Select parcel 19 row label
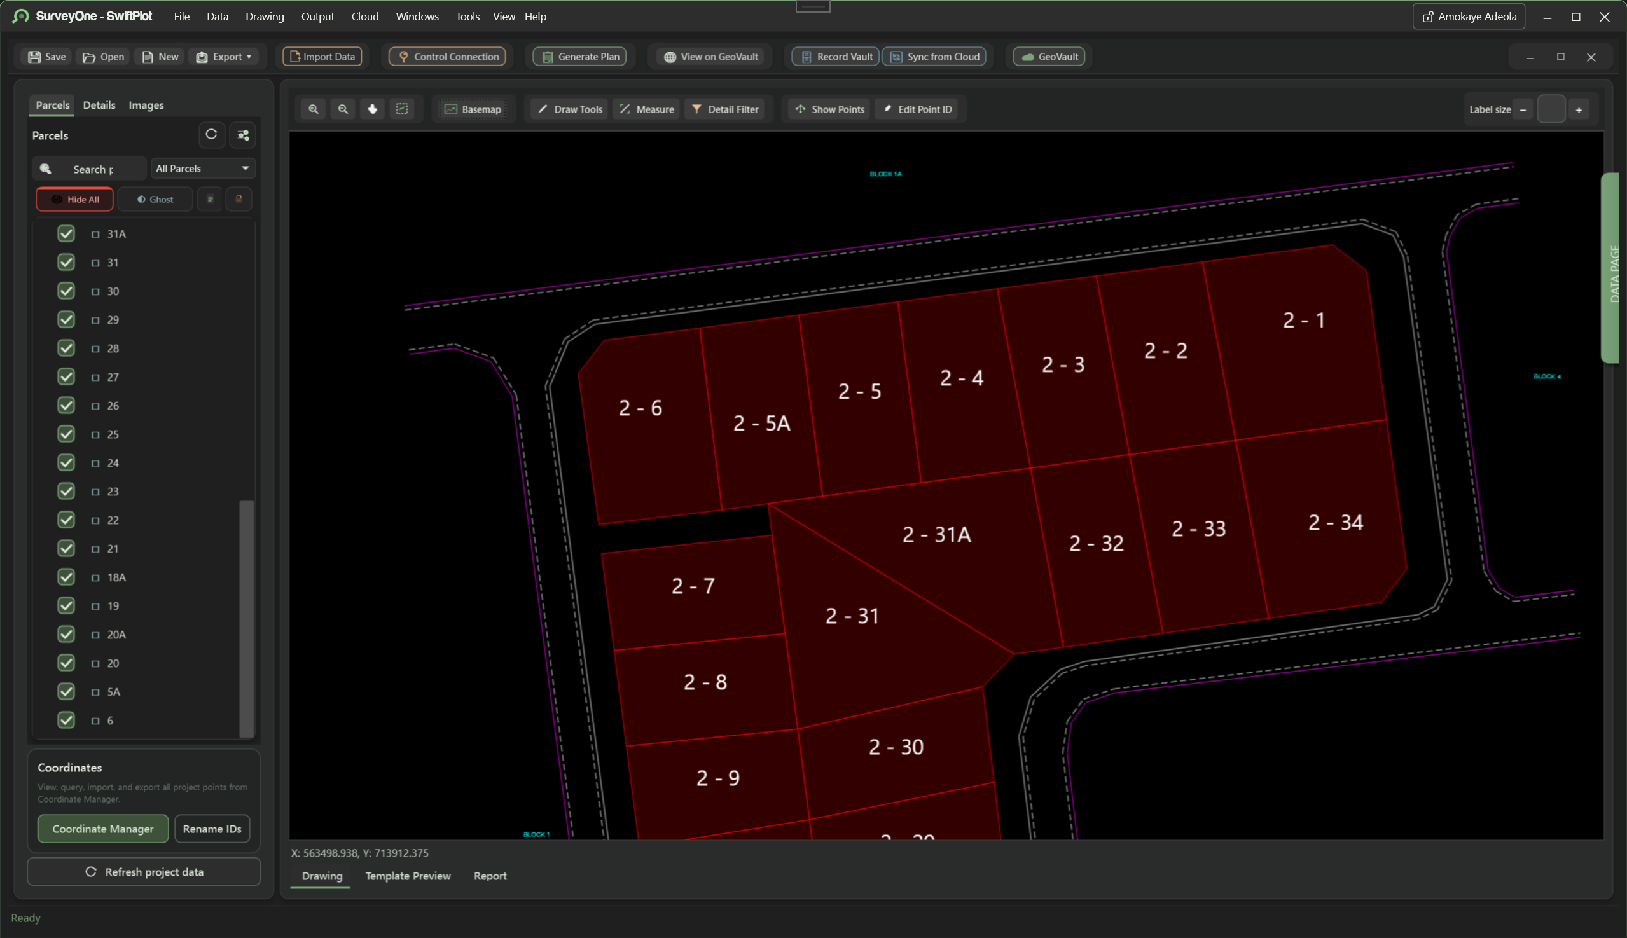The width and height of the screenshot is (1627, 938). tap(113, 605)
